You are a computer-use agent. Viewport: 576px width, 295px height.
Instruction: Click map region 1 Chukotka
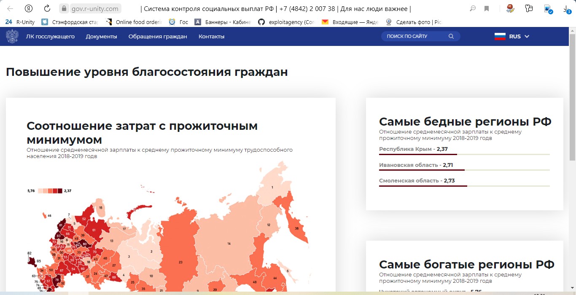click(x=272, y=187)
